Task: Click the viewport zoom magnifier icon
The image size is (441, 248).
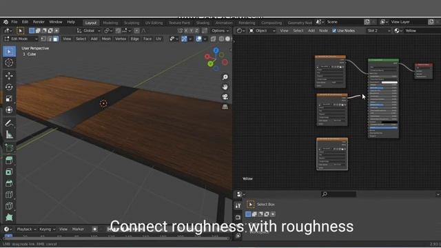Action: click(225, 77)
